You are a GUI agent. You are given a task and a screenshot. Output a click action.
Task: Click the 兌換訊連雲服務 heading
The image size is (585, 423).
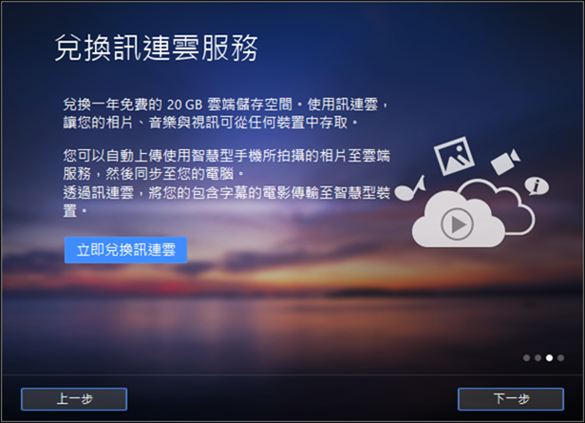click(x=157, y=48)
